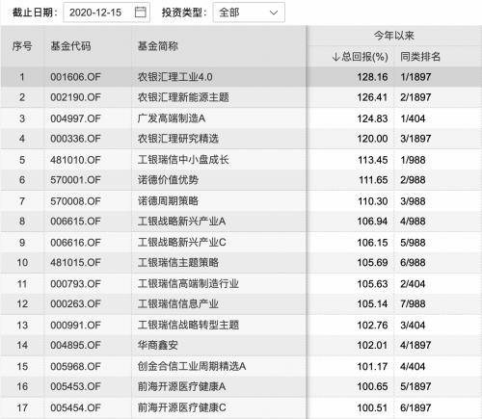Viewport: 482px width, 419px height.
Task: Select fund name 工银瑞信主题策略
Action: [x=178, y=263]
